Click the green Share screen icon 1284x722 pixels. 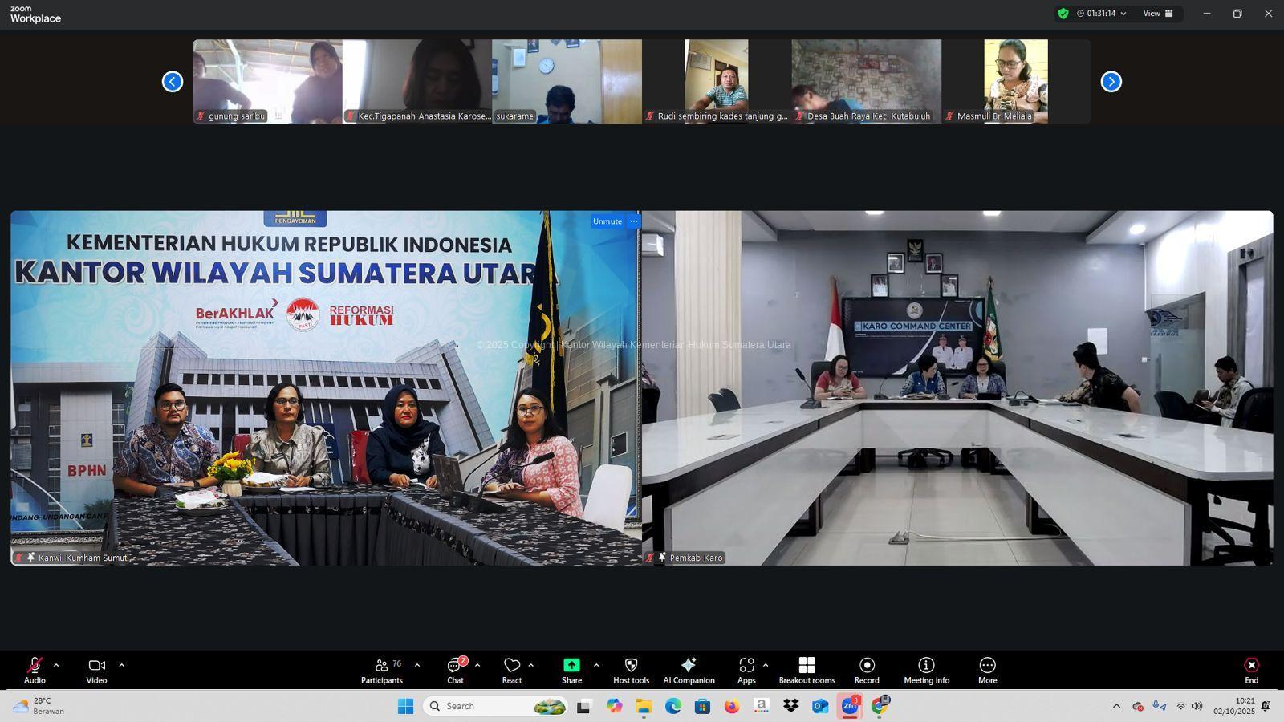(x=571, y=666)
